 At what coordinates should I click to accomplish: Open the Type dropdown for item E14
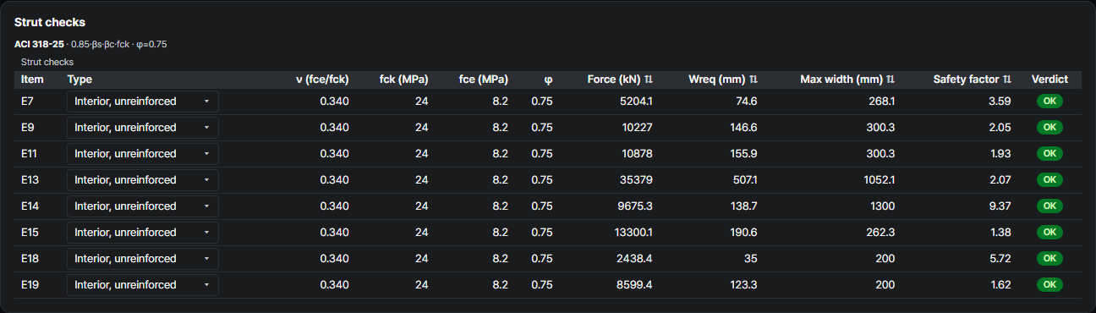coord(143,206)
